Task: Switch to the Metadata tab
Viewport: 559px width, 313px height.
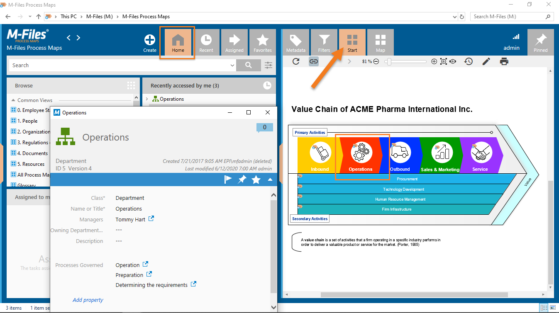Action: [296, 43]
